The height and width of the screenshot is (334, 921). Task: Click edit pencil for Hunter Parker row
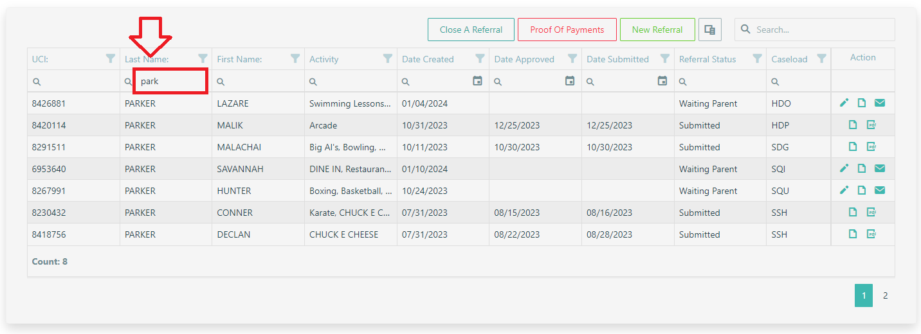[x=844, y=190]
